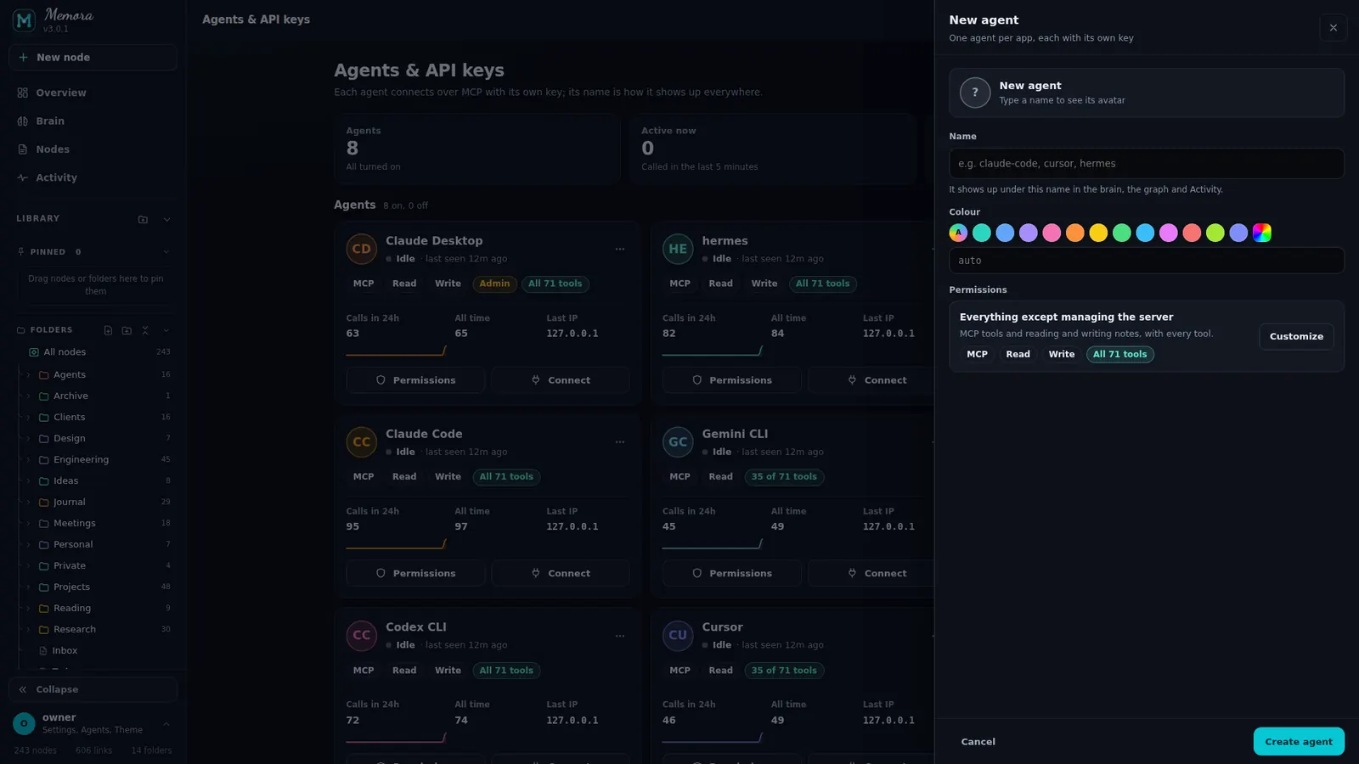Click the new-folder icon in FOLDERS header
1359x764 pixels.
click(127, 330)
